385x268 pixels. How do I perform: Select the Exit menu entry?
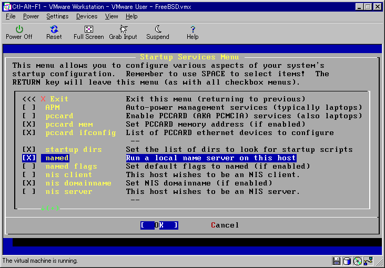click(x=59, y=99)
